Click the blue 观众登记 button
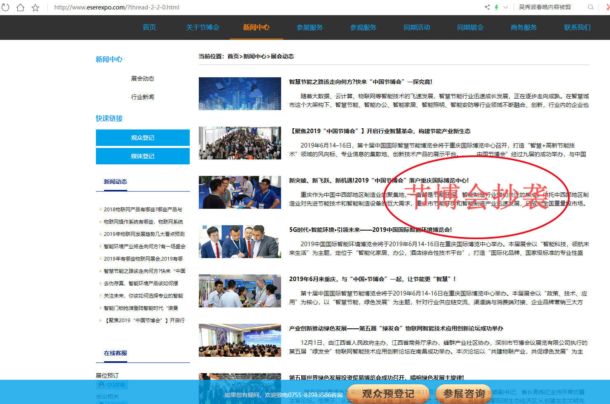The width and height of the screenshot is (610, 404). pyautogui.click(x=143, y=138)
